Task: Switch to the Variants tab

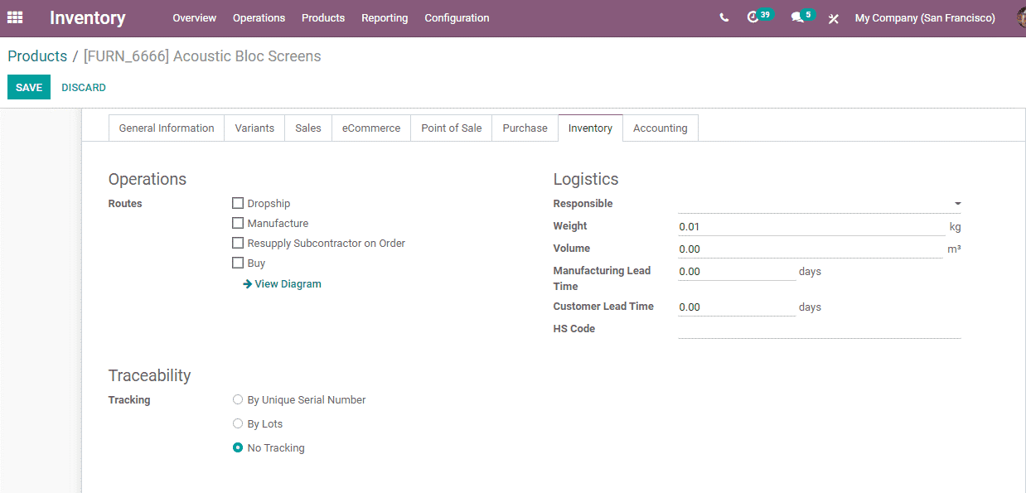Action: (x=254, y=128)
